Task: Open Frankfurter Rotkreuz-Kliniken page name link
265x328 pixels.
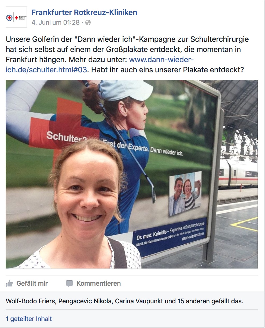Action: [x=84, y=12]
